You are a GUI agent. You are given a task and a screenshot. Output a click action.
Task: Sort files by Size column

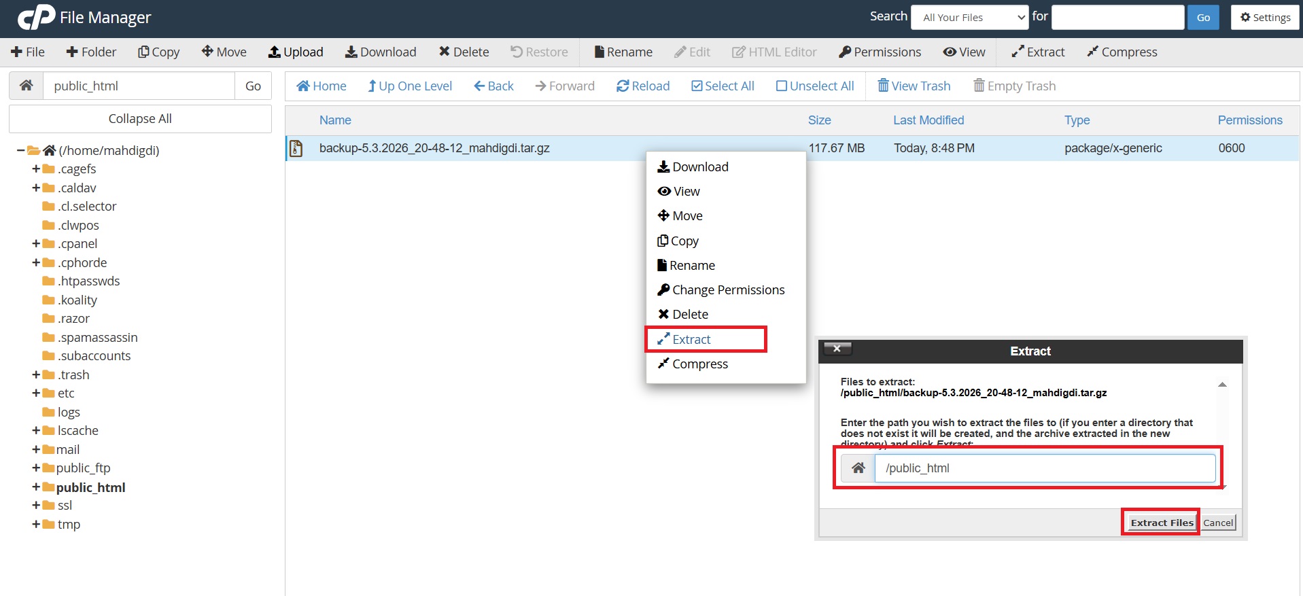819,120
